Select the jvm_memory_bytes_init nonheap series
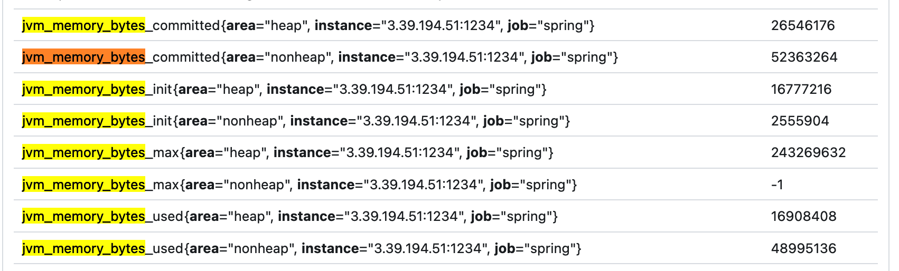 pos(296,121)
